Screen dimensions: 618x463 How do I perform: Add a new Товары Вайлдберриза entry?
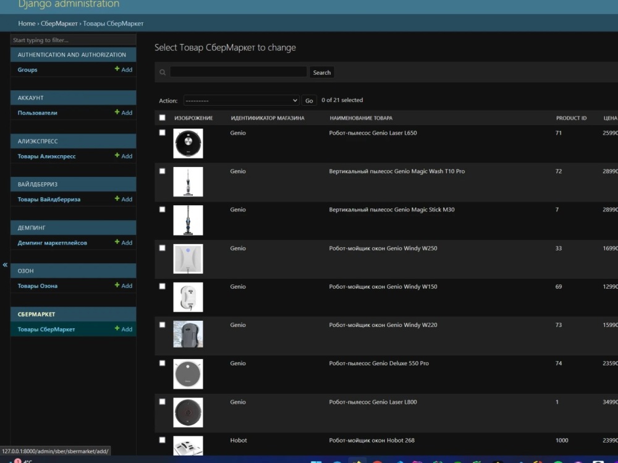tap(124, 199)
